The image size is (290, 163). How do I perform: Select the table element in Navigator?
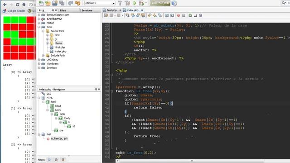click(63, 114)
